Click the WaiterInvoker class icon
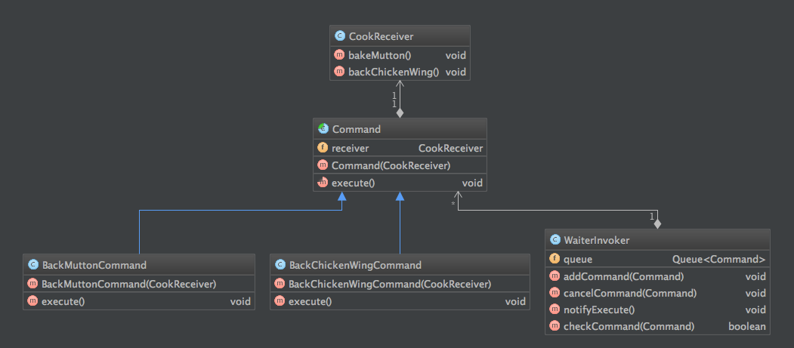Viewport: 794px width, 348px height. coord(554,240)
